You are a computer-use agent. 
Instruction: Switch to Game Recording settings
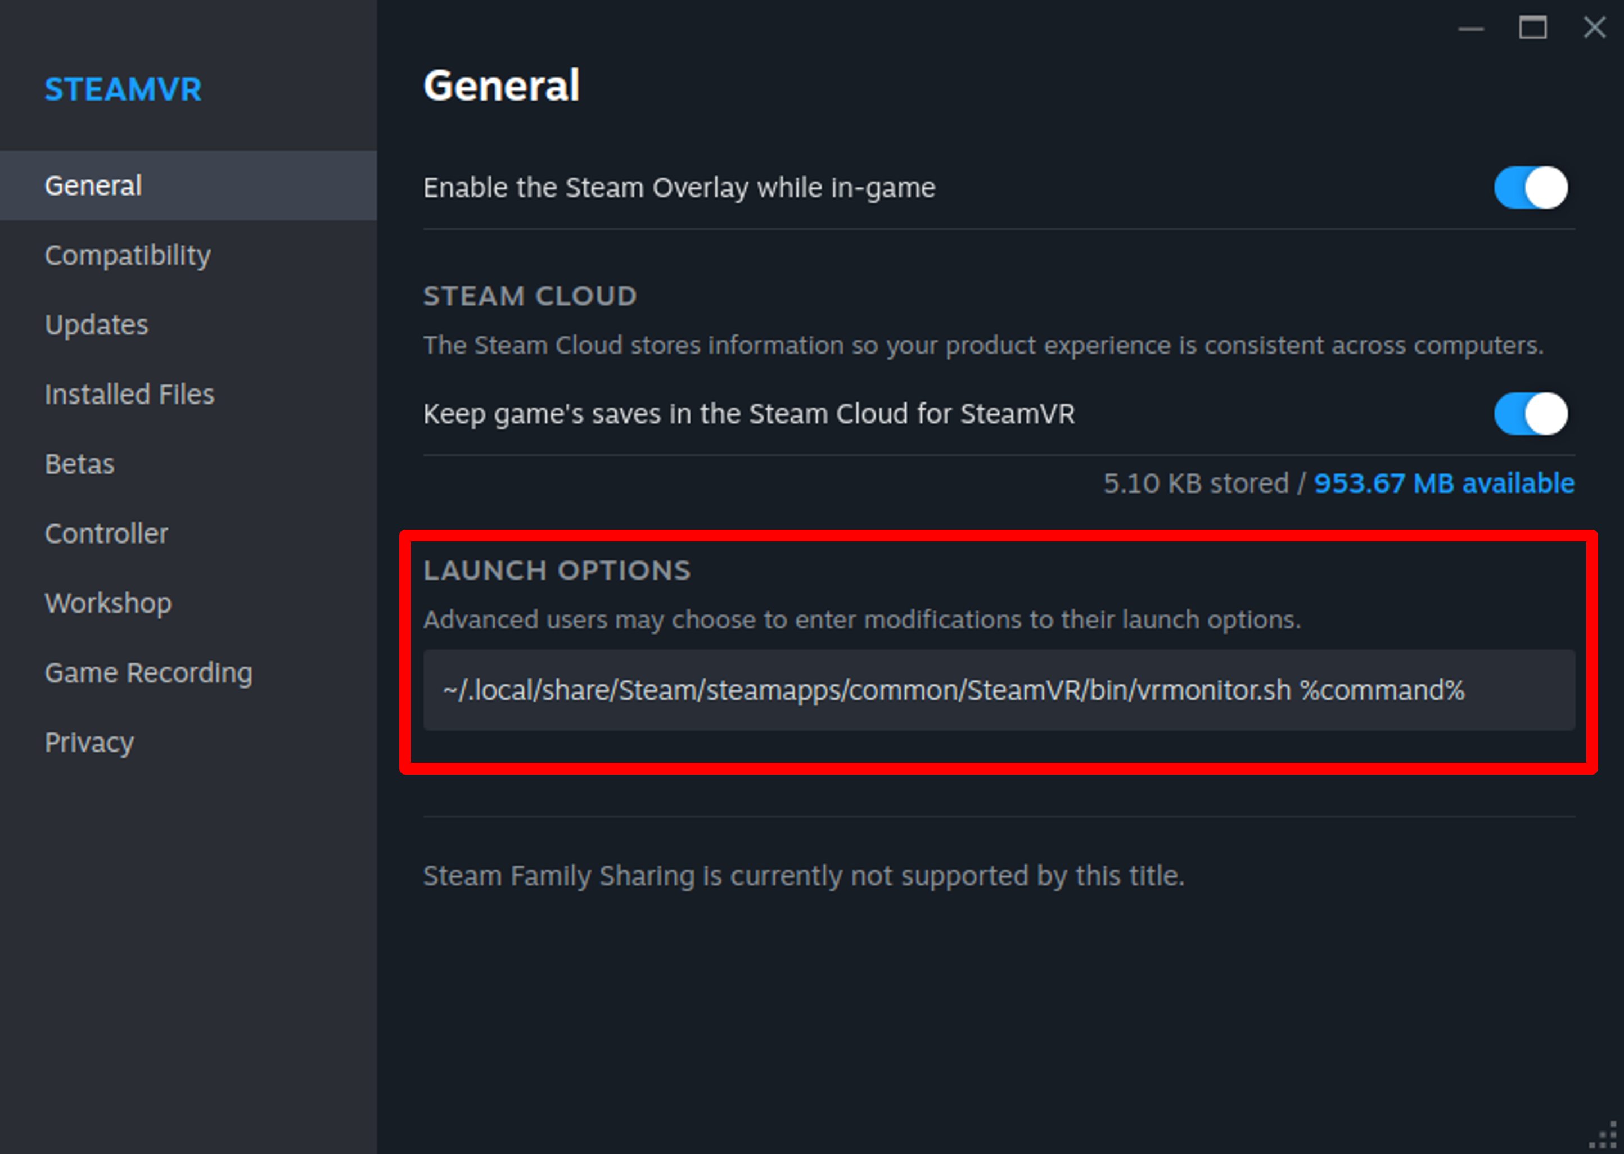click(148, 673)
